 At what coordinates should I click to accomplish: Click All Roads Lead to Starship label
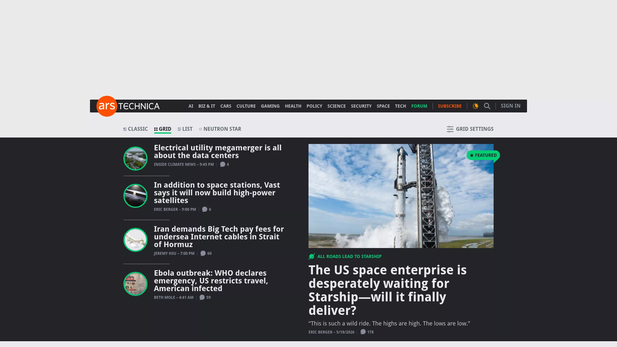(349, 256)
